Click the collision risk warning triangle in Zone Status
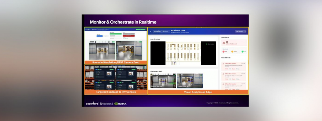 point(224,43)
